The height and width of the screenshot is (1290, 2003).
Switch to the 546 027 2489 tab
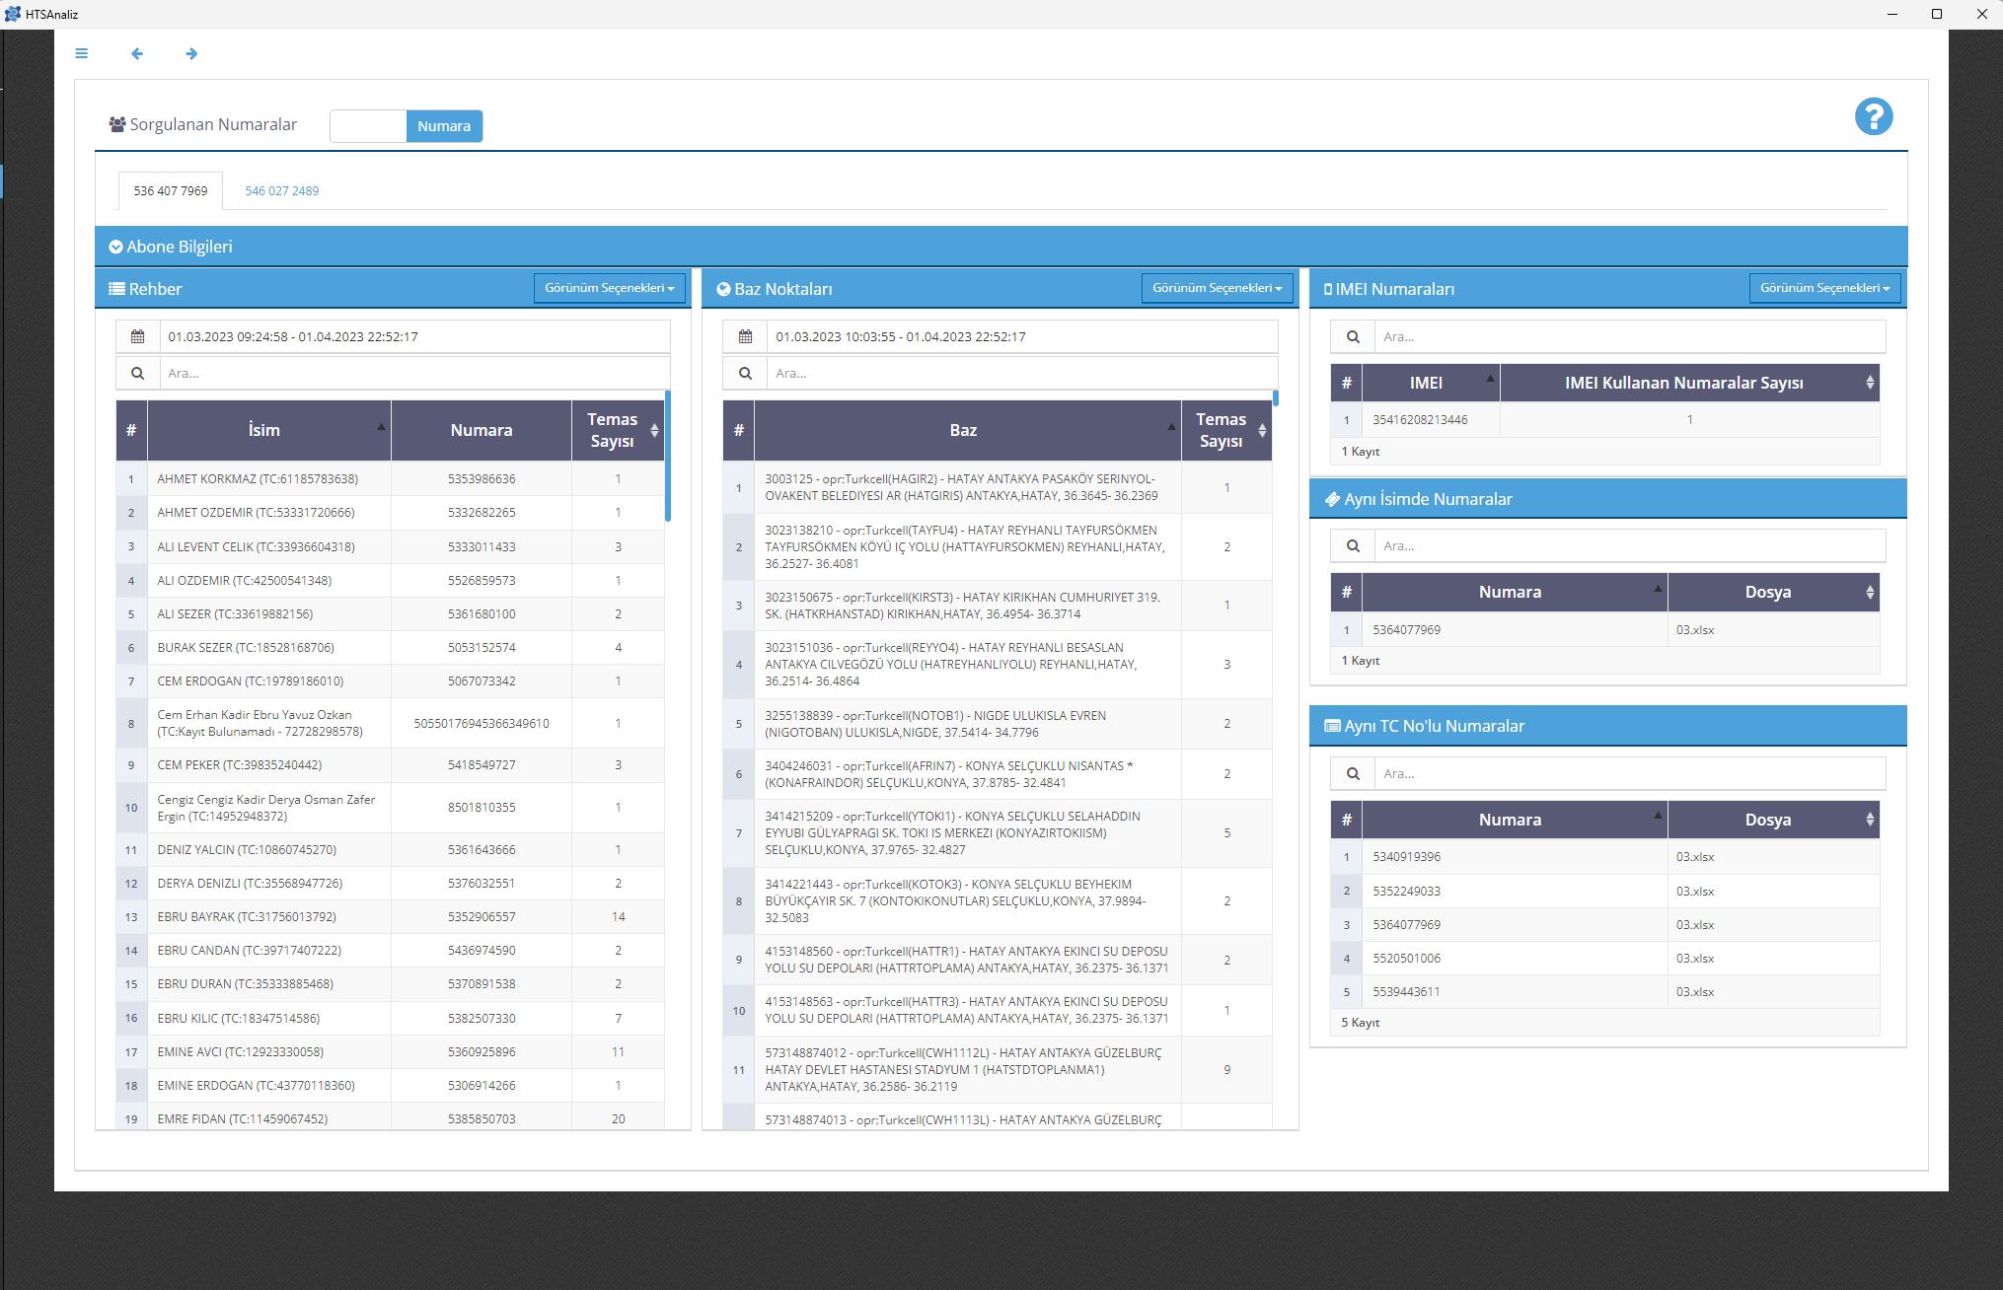(282, 190)
